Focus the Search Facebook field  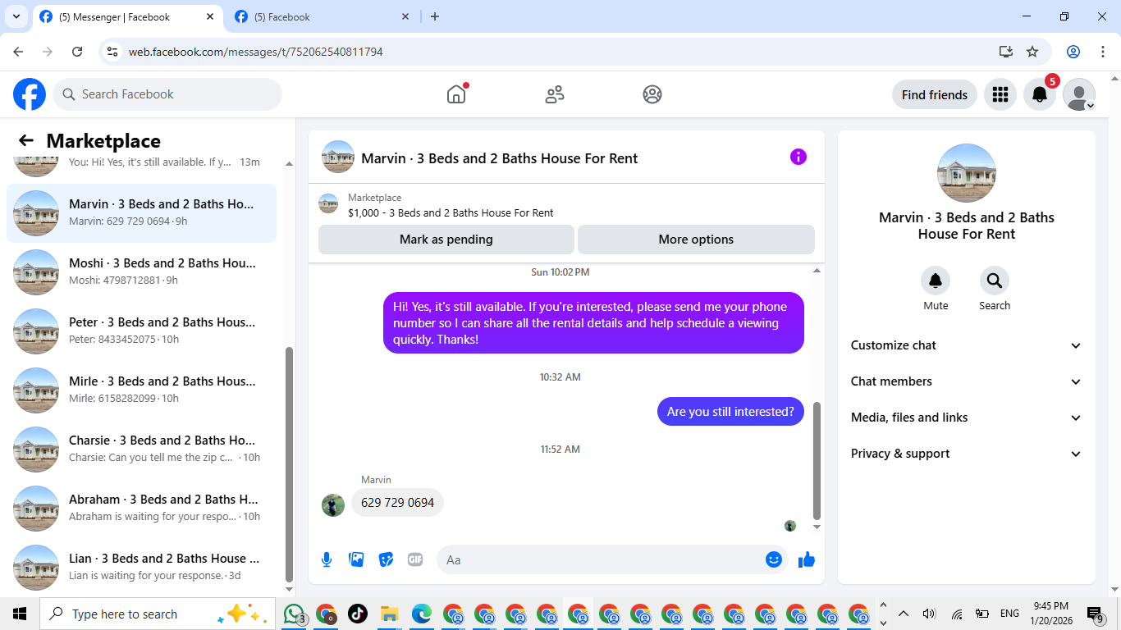[x=167, y=94]
